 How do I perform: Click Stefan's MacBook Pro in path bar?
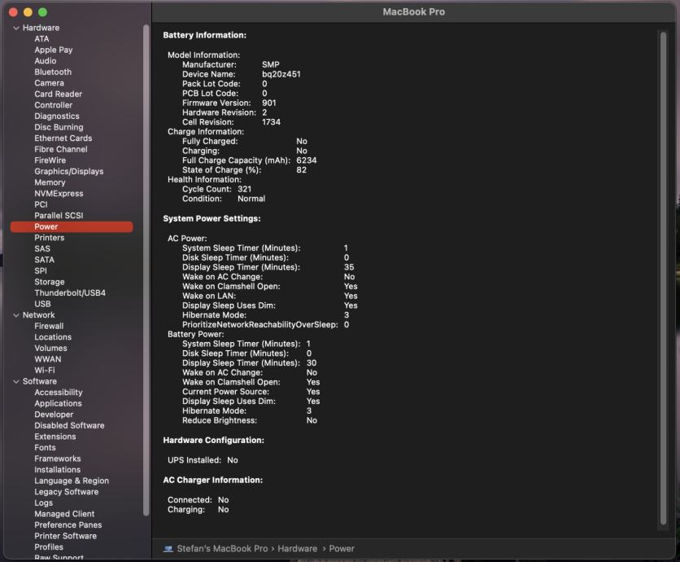pos(223,549)
